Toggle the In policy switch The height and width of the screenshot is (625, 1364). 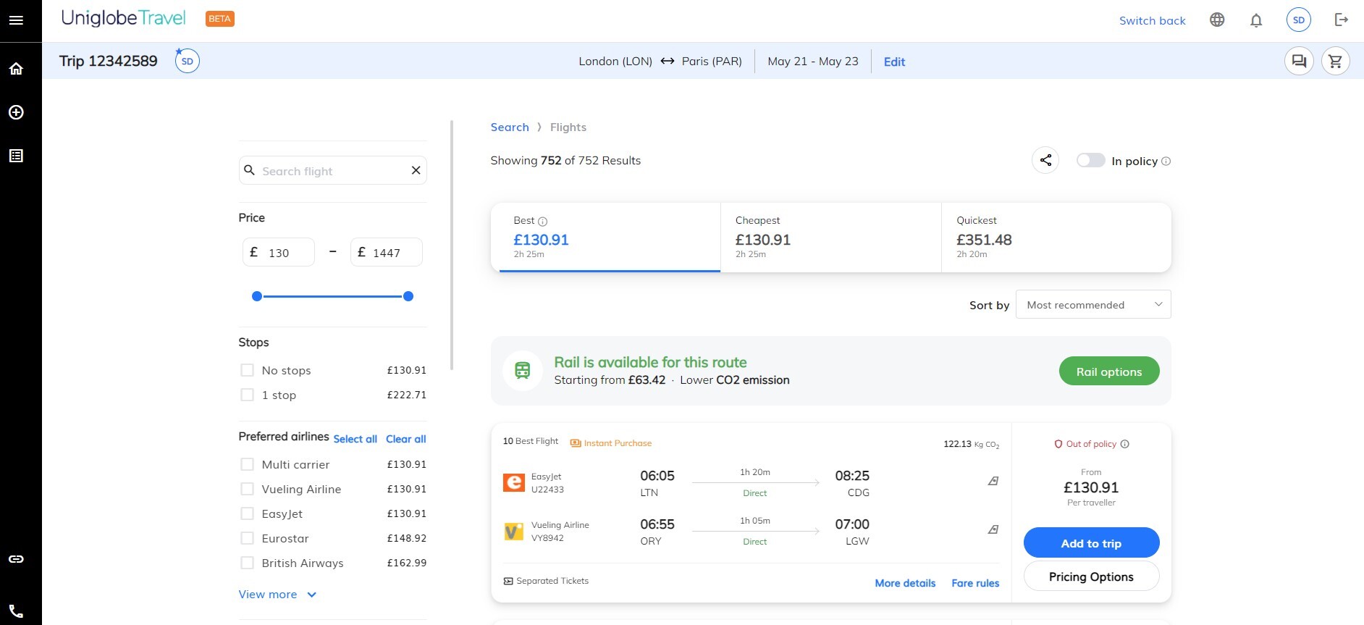click(x=1090, y=161)
